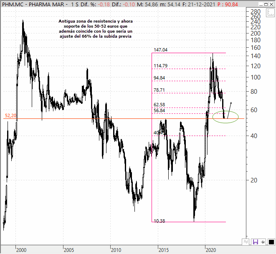Image resolution: width=276 pixels, height=254 pixels.
Task: Click the 'Antigua zona de resistencia' annotation text
Action: pos(96,28)
